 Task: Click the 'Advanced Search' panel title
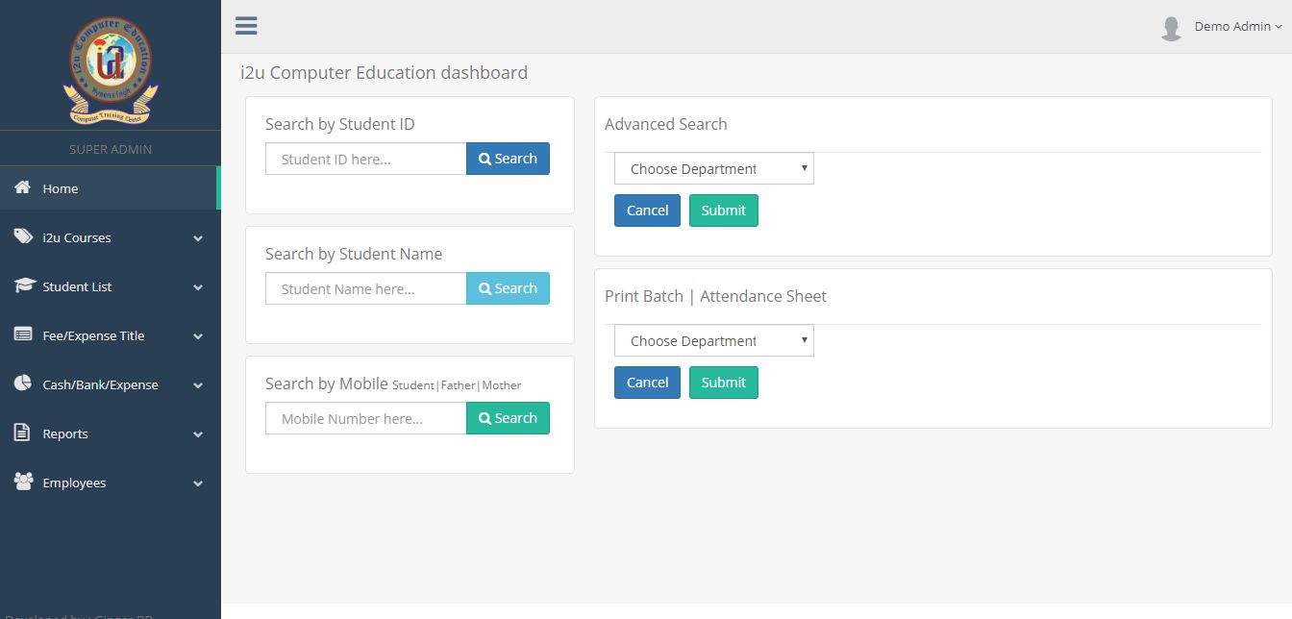pos(665,124)
